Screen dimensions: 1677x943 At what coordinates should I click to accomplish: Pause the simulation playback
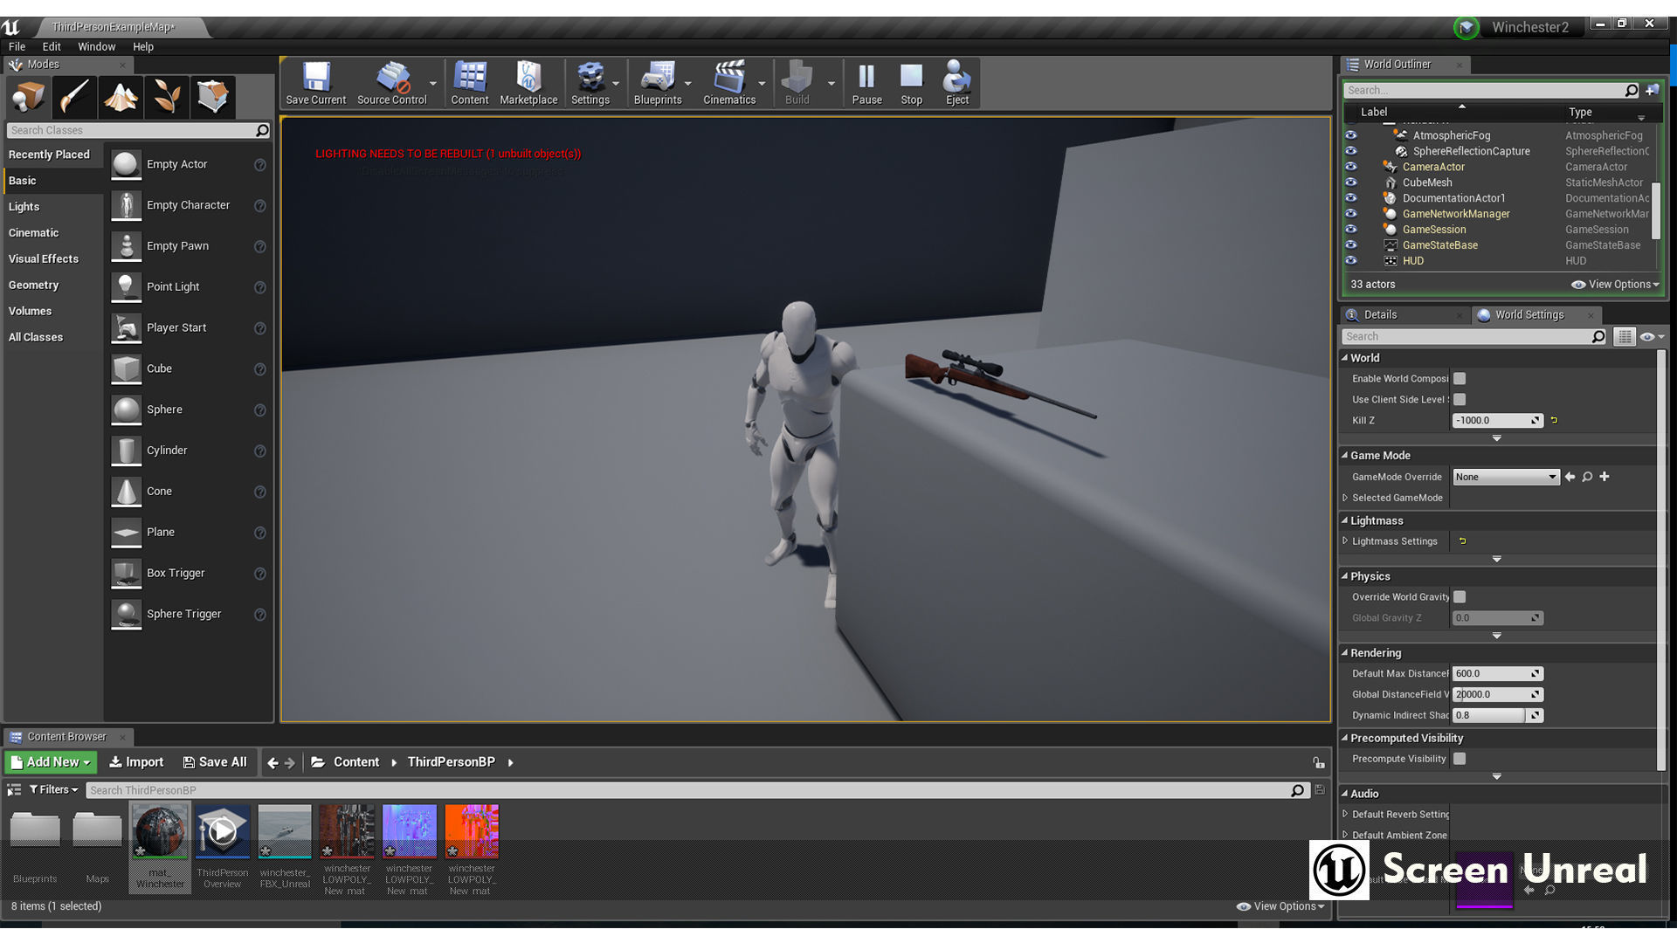(866, 84)
